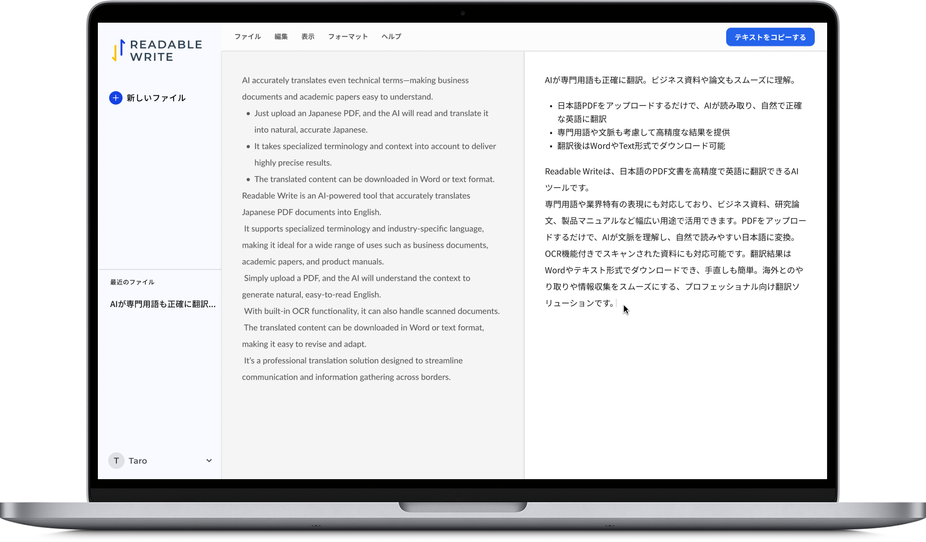The image size is (926, 542).
Task: Click line 'Readable Write is an AI-powered tool'
Action: click(x=356, y=196)
